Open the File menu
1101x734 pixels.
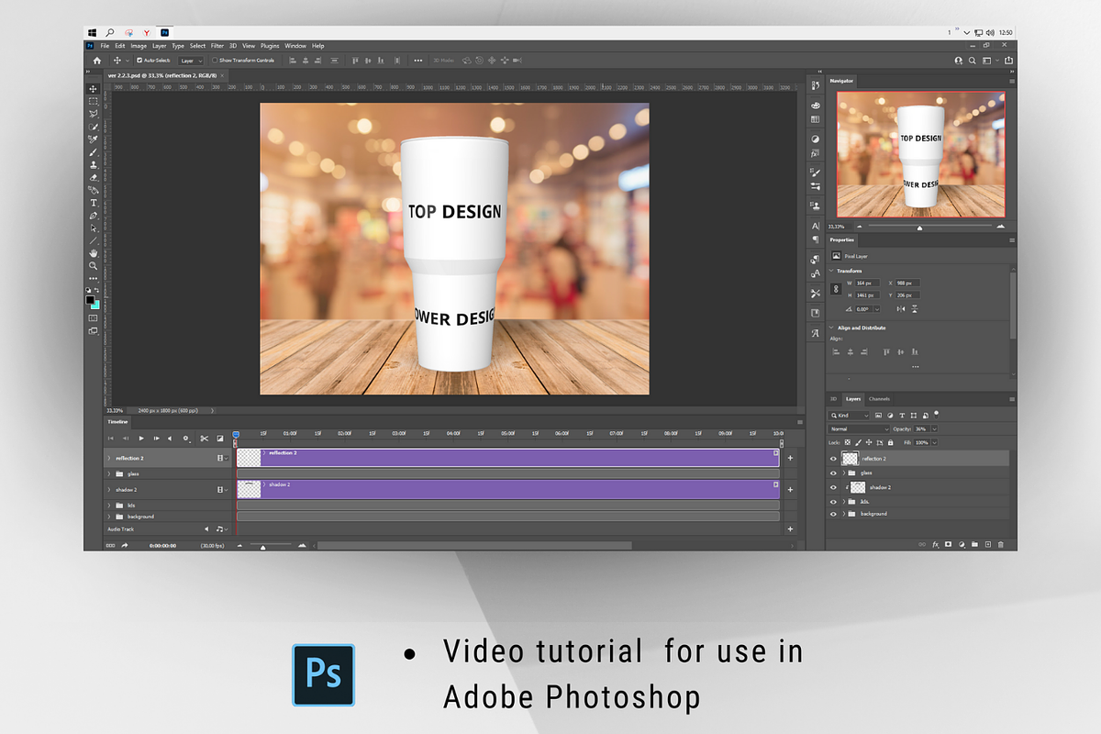(x=106, y=46)
